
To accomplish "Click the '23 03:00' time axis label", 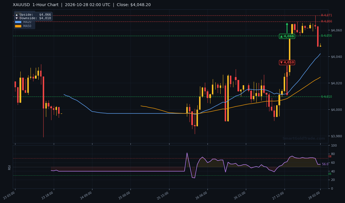I will tap(9, 195).
